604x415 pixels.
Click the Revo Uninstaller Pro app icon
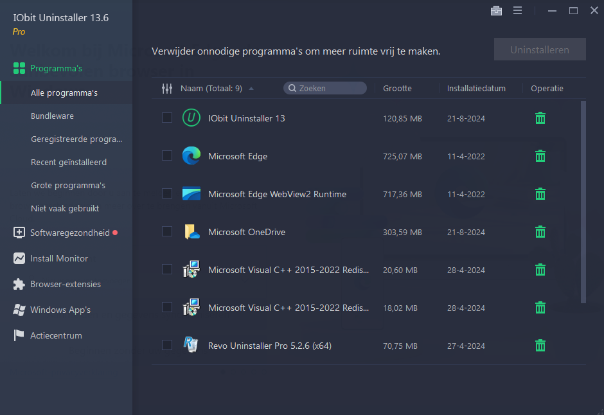point(191,345)
